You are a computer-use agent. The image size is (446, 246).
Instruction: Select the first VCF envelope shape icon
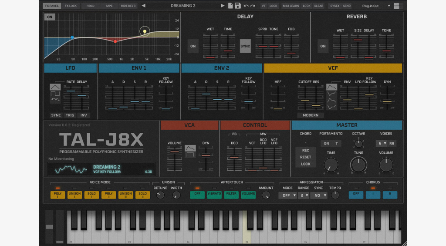[x=331, y=87]
